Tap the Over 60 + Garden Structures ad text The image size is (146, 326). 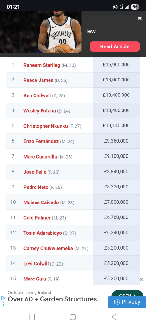point(52,299)
